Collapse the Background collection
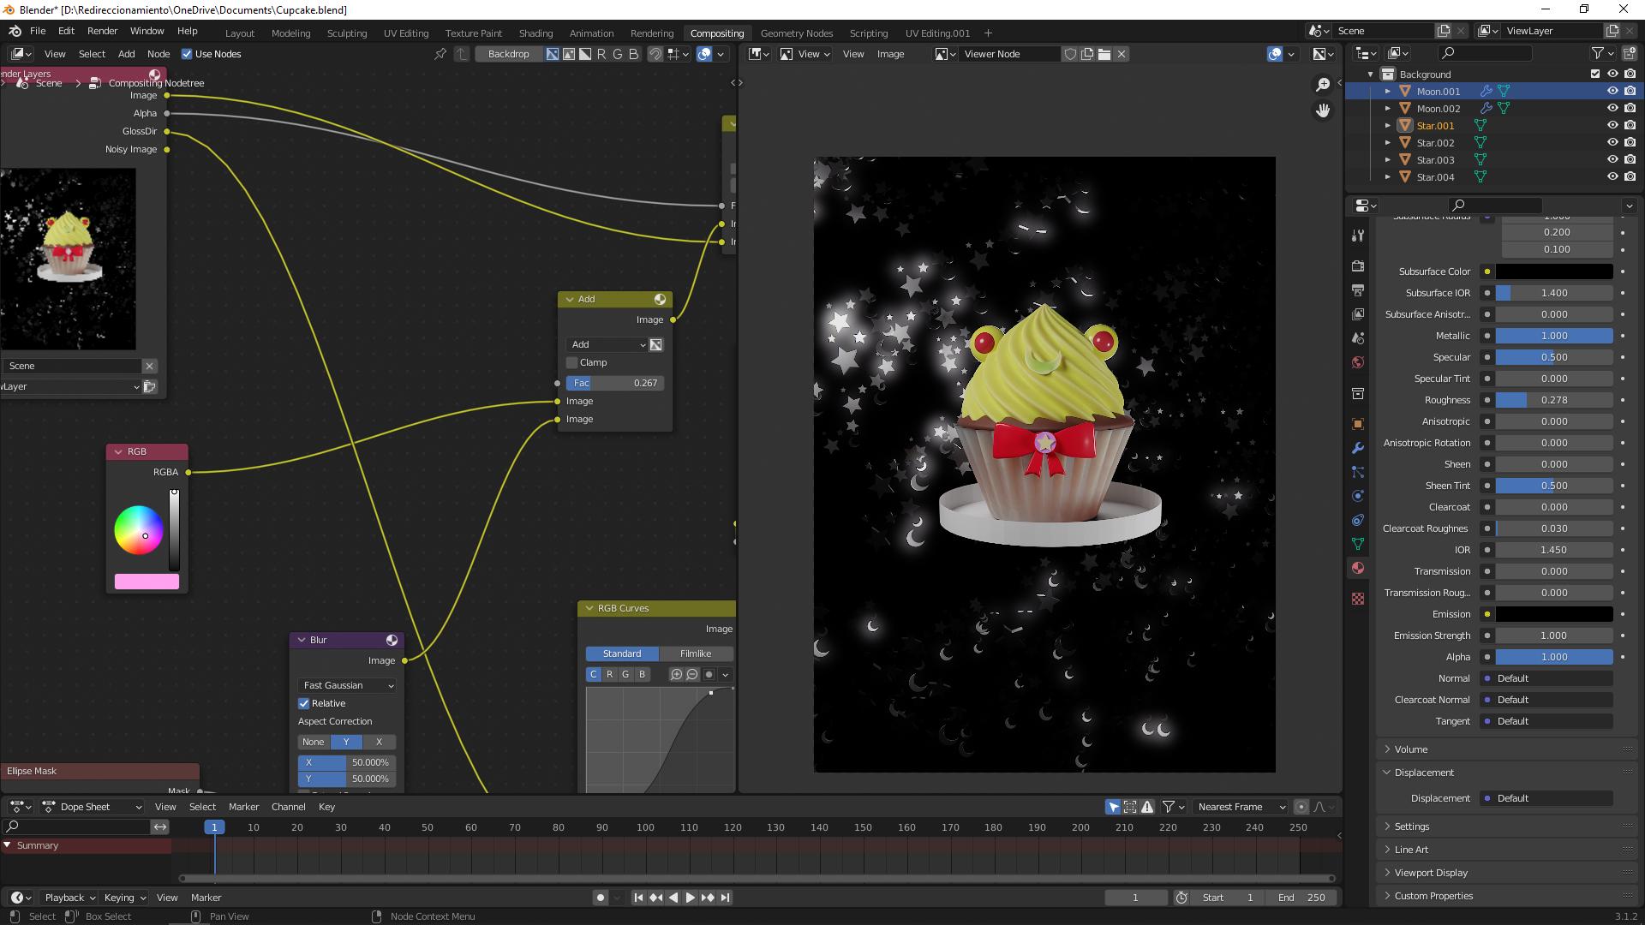 coord(1371,74)
